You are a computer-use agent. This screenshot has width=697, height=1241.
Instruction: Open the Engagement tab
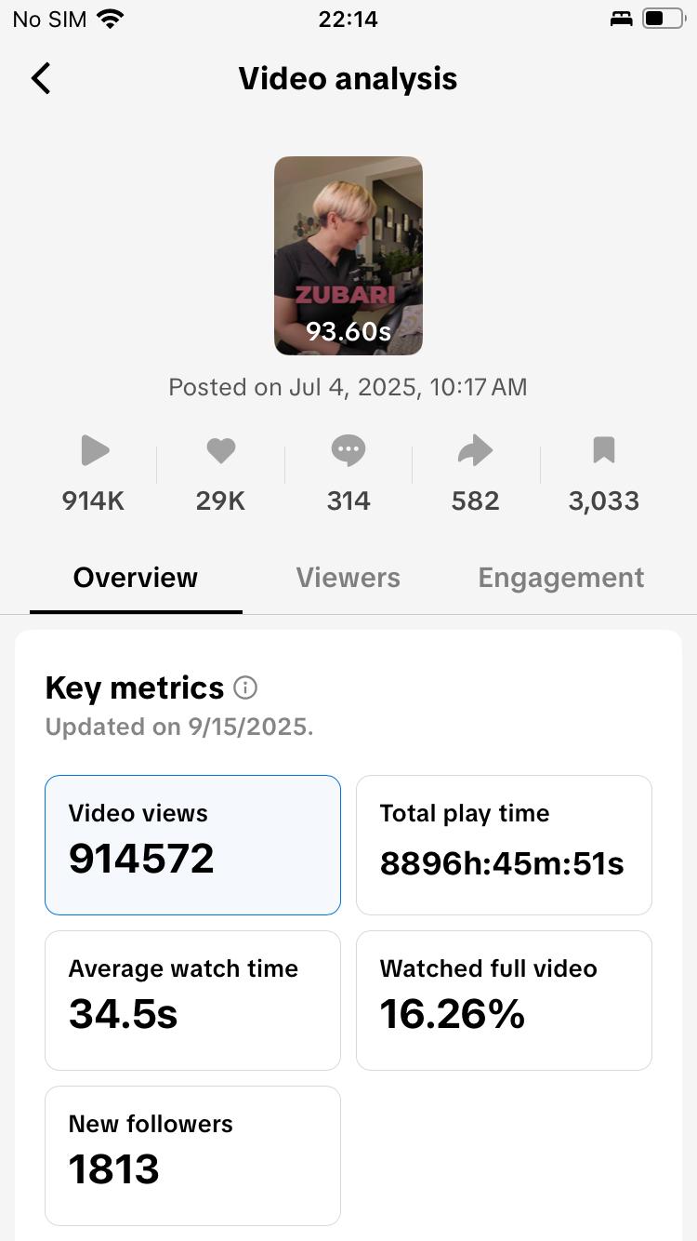point(560,578)
